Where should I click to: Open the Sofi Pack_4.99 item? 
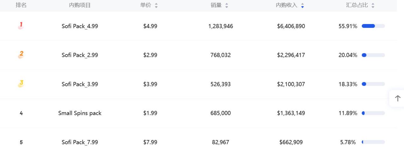point(80,26)
